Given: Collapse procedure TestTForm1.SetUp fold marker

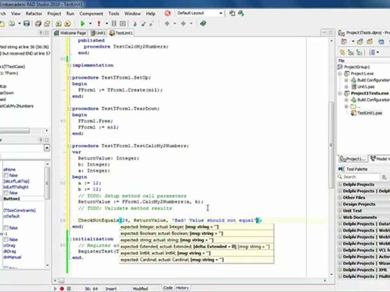Looking at the screenshot, I should pos(69,78).
